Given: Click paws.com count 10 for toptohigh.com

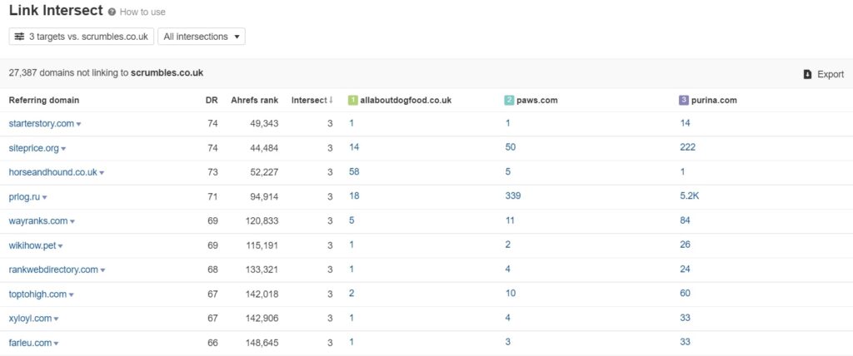Looking at the screenshot, I should pos(510,294).
